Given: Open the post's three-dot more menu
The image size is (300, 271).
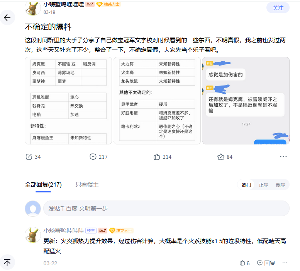Looking at the screenshot, I should click(283, 157).
